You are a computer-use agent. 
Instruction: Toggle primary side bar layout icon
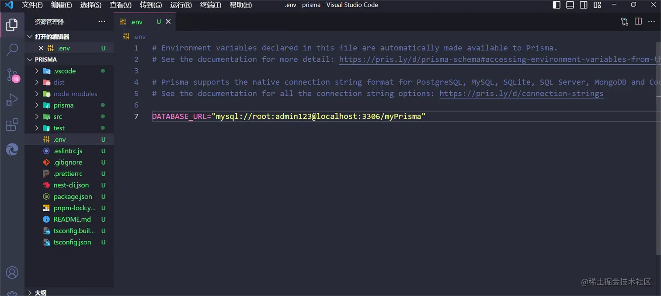coord(557,5)
